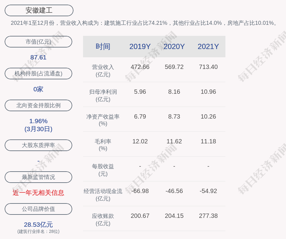Click the 713.40 revenue value for 2021
The height and width of the screenshot is (239, 286).
tap(208, 67)
